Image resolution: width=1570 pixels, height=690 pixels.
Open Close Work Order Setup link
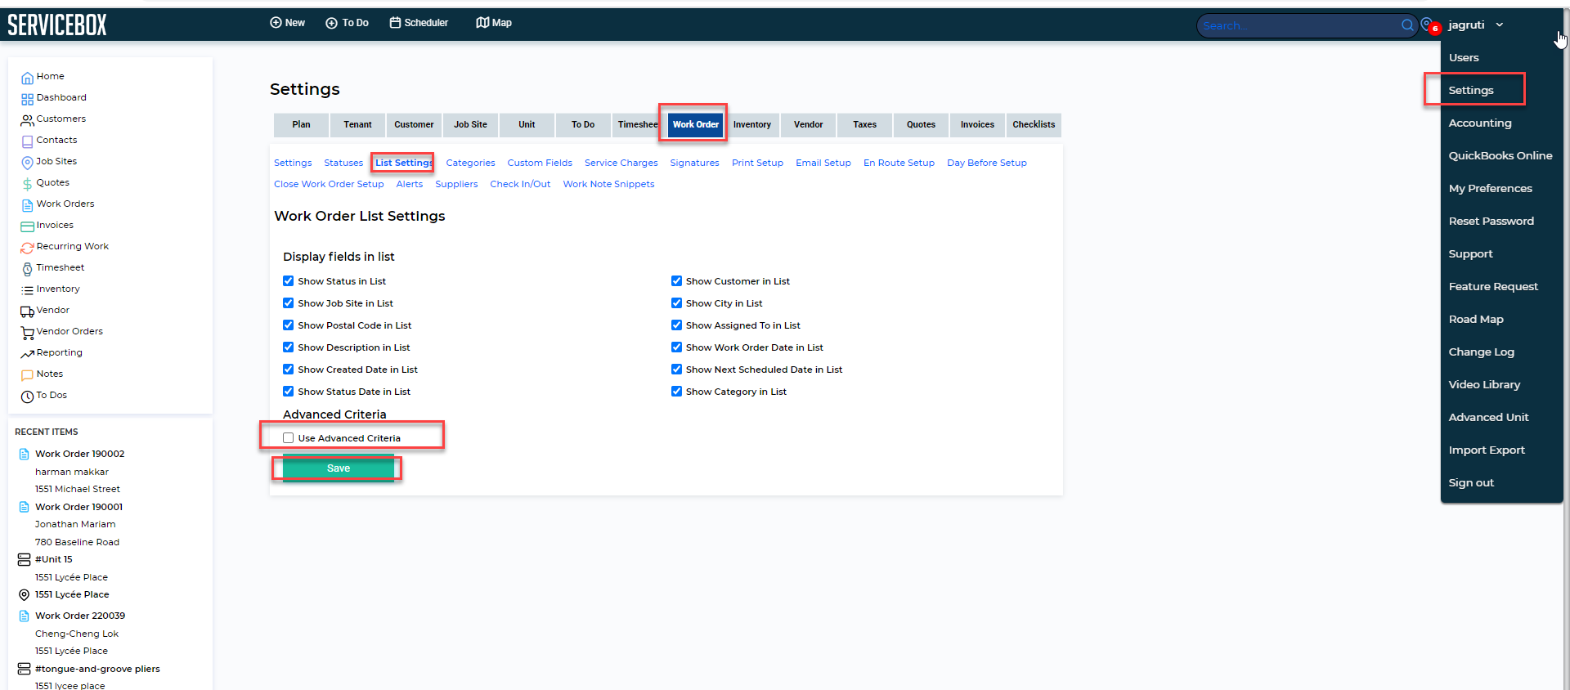329,184
